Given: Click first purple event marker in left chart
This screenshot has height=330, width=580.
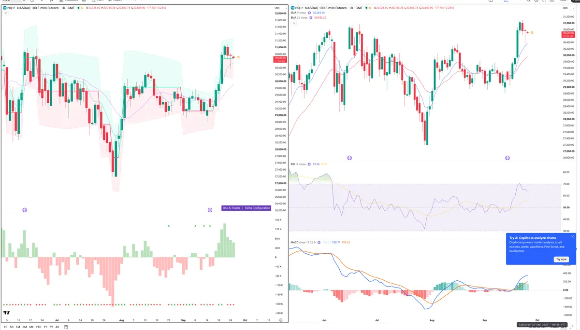Looking at the screenshot, I should click(x=25, y=210).
